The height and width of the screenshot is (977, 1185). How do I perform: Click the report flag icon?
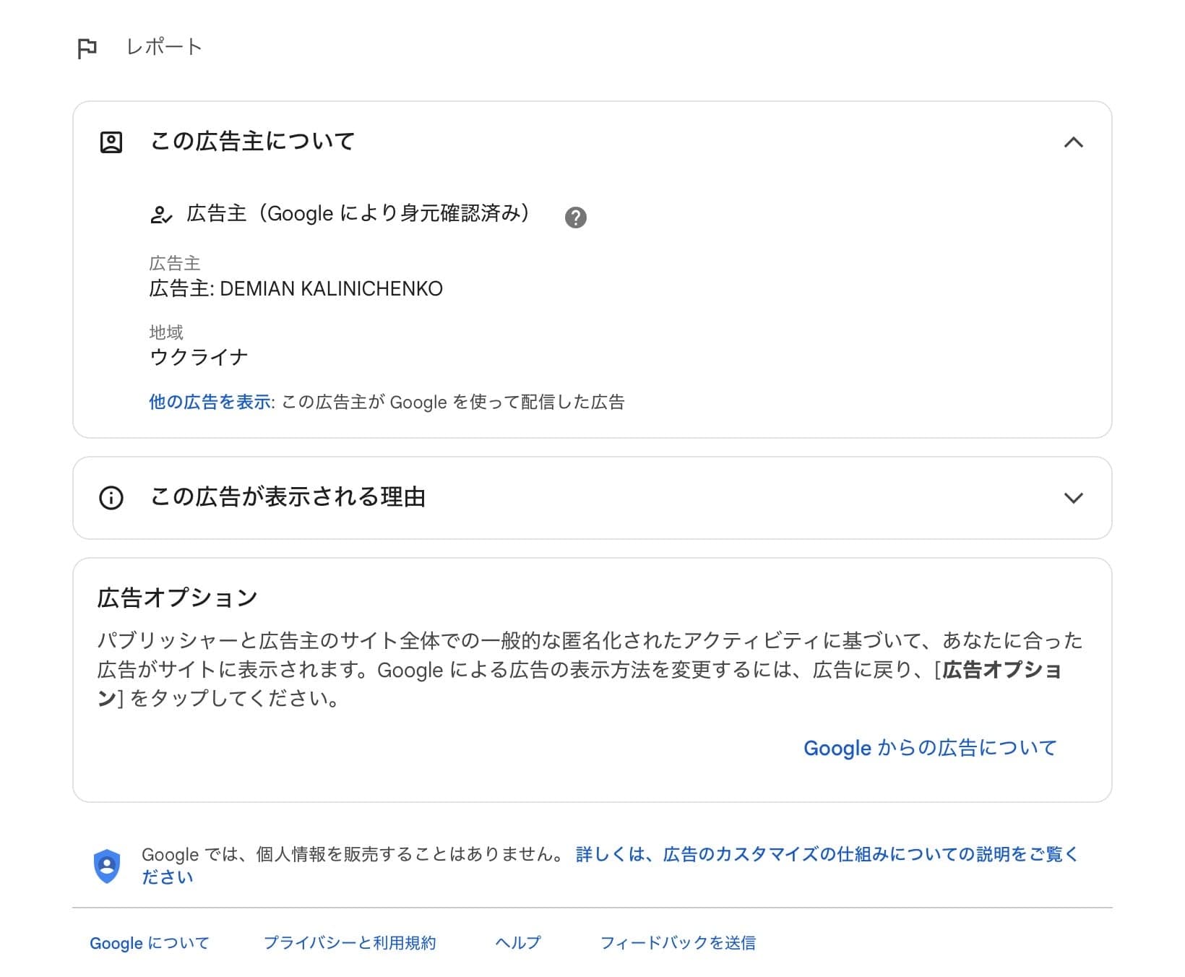[x=87, y=48]
